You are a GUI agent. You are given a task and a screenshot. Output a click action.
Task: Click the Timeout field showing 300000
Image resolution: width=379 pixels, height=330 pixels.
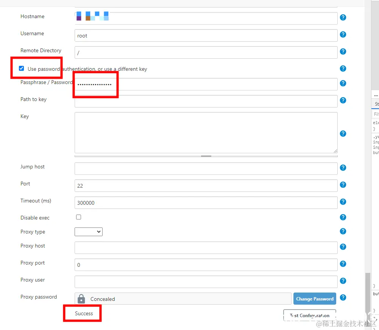206,203
